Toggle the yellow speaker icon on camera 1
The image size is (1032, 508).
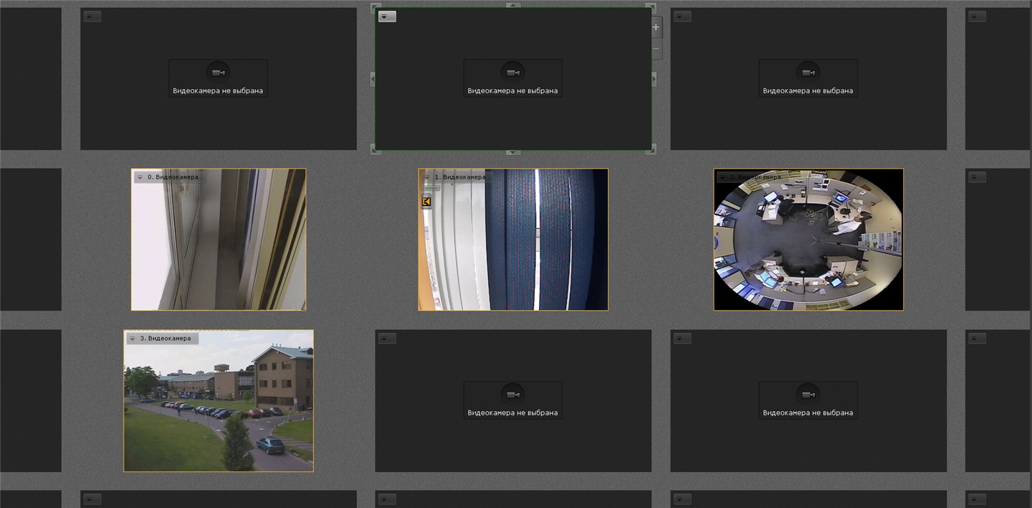coord(426,202)
